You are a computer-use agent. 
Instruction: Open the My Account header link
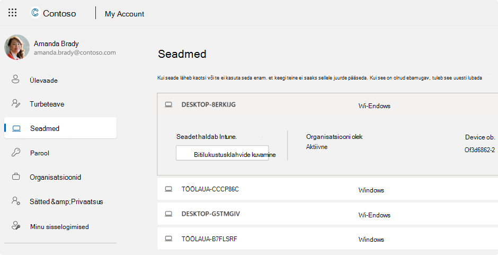click(x=125, y=14)
